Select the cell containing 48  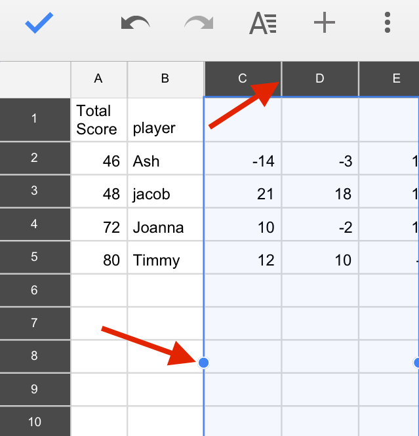[x=99, y=191]
